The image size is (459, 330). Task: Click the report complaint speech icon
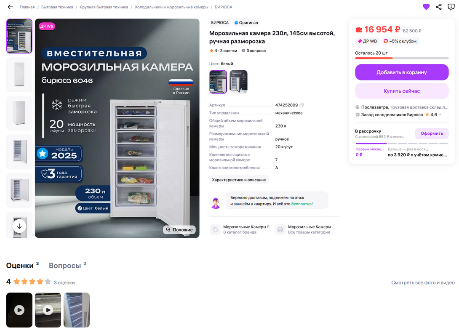[x=451, y=7]
